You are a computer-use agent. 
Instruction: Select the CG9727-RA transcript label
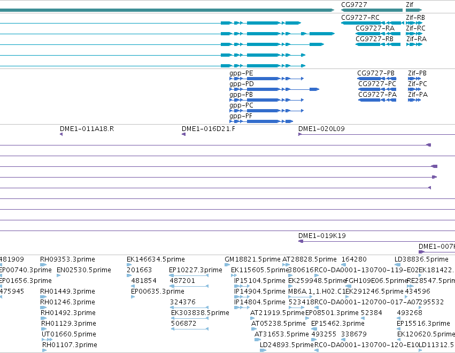coord(375,28)
